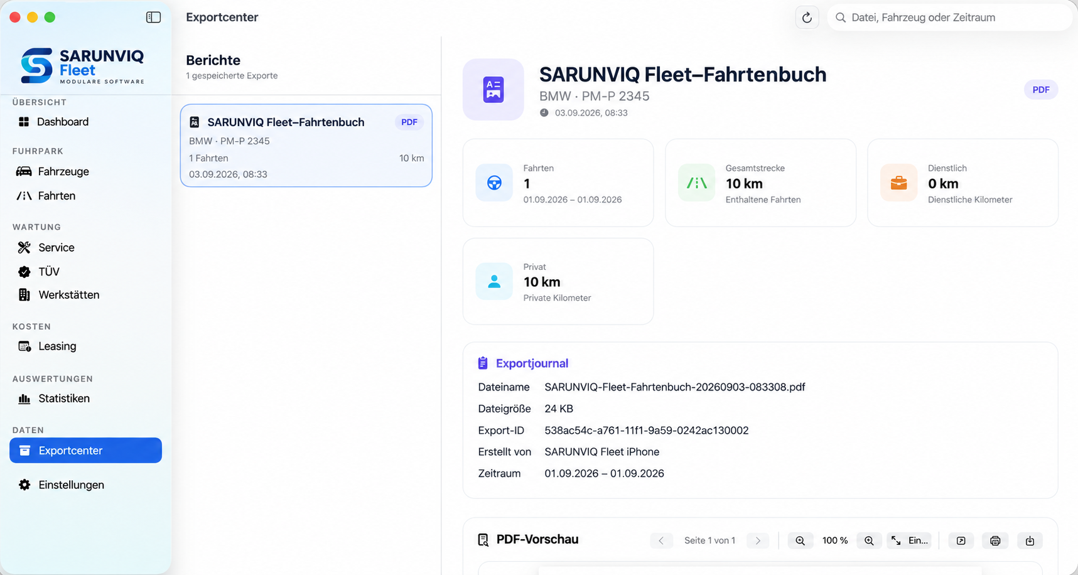Image resolution: width=1078 pixels, height=575 pixels.
Task: Click the Zeitraum value in Exportjournal
Action: tap(605, 474)
